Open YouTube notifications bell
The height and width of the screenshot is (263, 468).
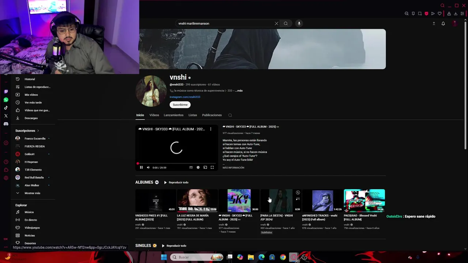click(x=443, y=23)
